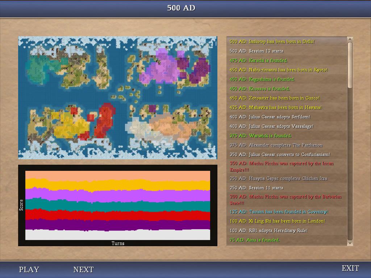Click the NEXT button
371x278 pixels.
[84, 269]
